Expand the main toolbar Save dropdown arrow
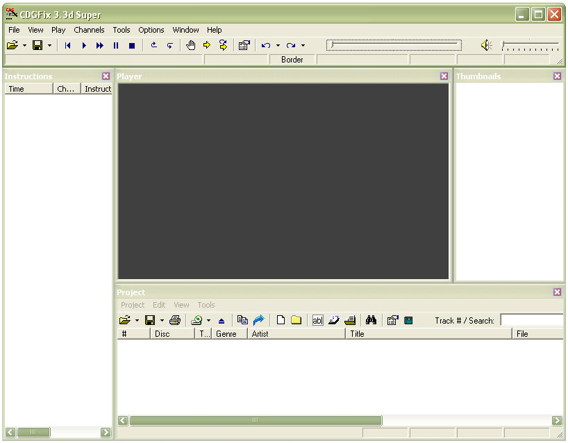 [49, 46]
